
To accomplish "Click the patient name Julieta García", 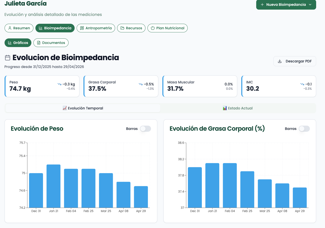I will click(26, 4).
